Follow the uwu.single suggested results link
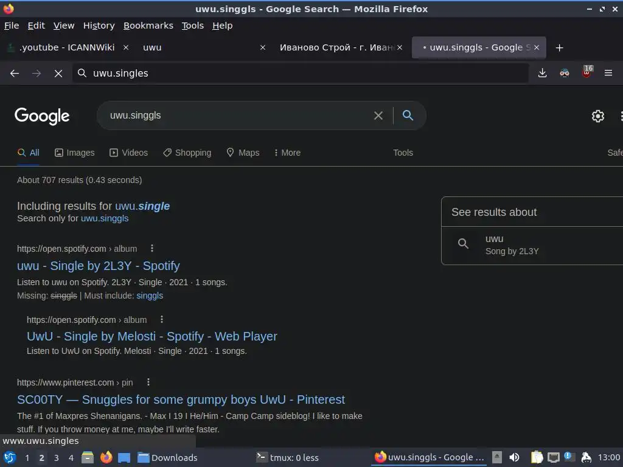Image resolution: width=623 pixels, height=467 pixels. pyautogui.click(x=142, y=206)
